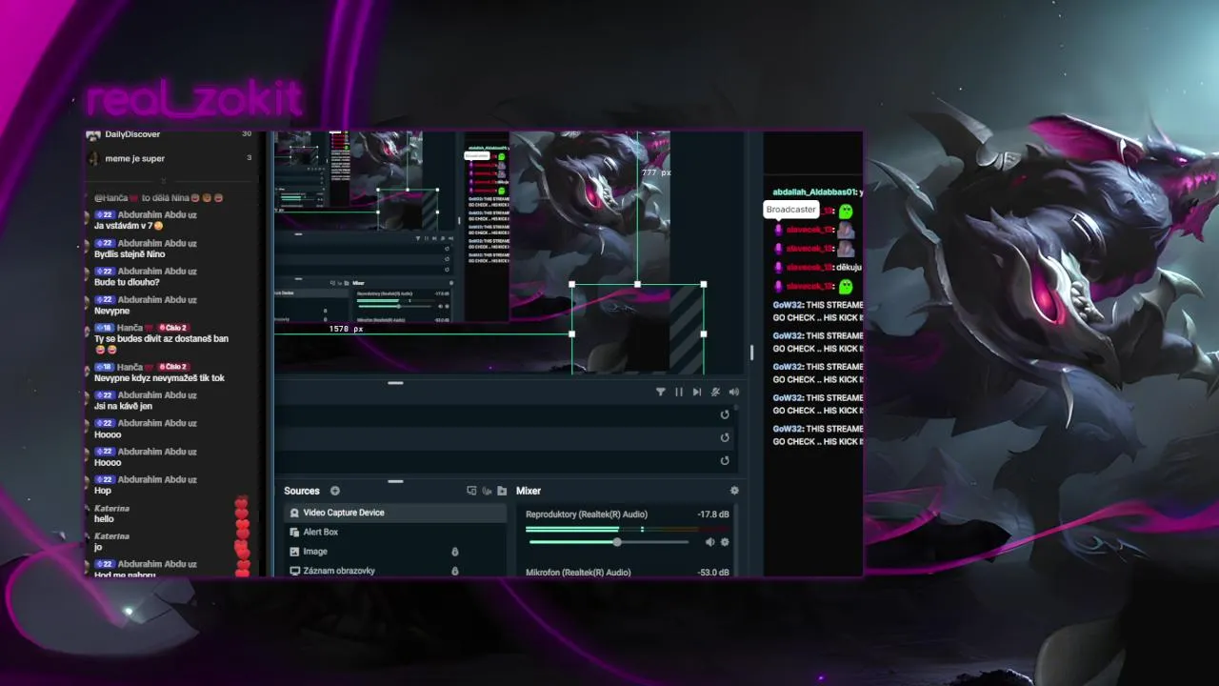Click the -53.0 dB level readout
Viewport: 1219px width, 686px height.
(x=713, y=573)
